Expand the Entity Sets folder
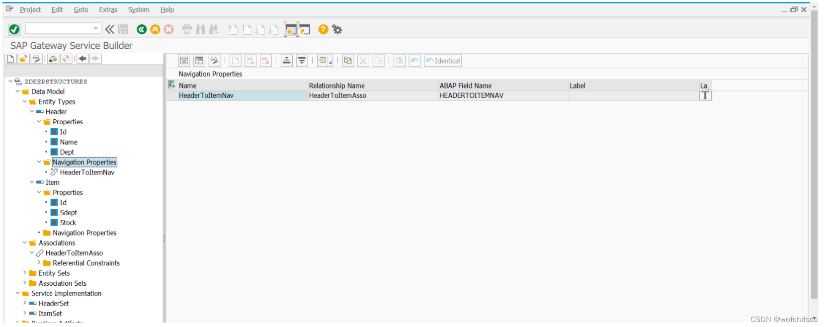Image resolution: width=825 pixels, height=327 pixels. click(x=25, y=272)
